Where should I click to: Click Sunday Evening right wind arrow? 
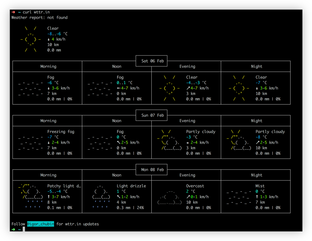coord(187,143)
